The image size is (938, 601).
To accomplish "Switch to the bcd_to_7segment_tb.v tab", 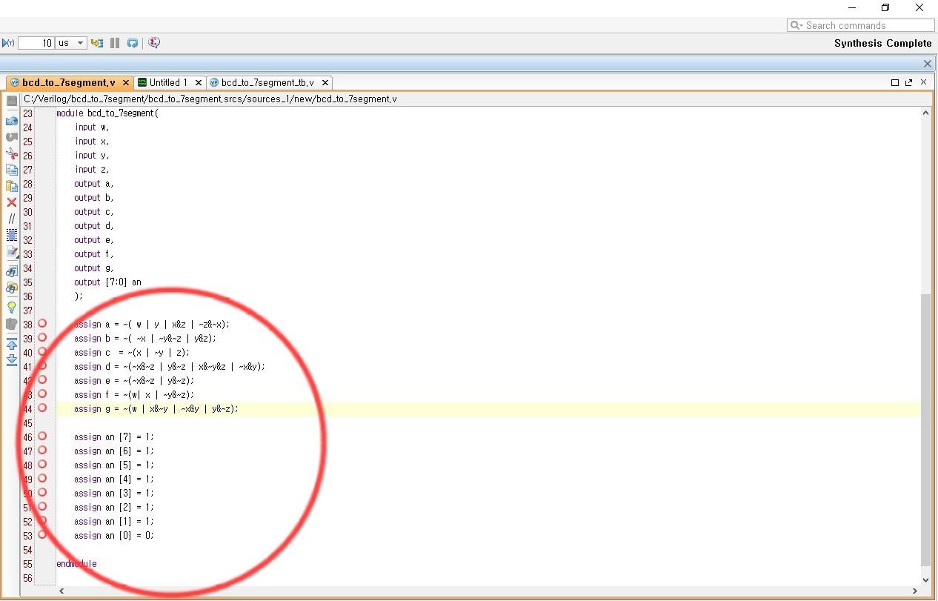I will click(x=267, y=83).
